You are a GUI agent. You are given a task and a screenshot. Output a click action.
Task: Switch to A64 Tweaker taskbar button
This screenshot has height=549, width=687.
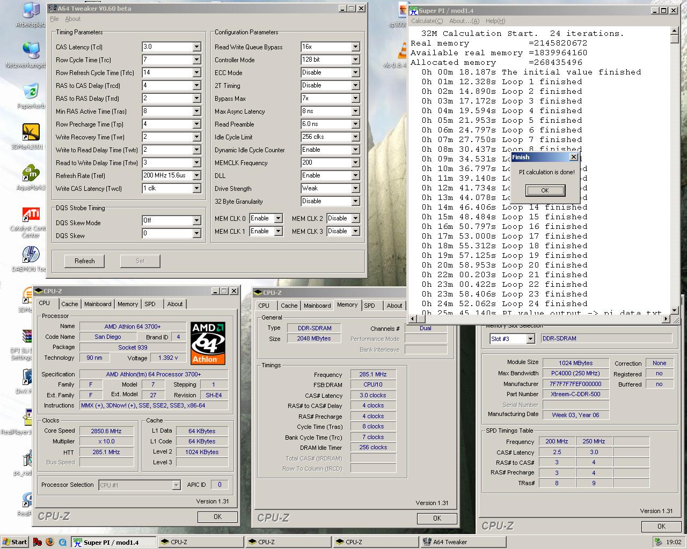pos(464,542)
